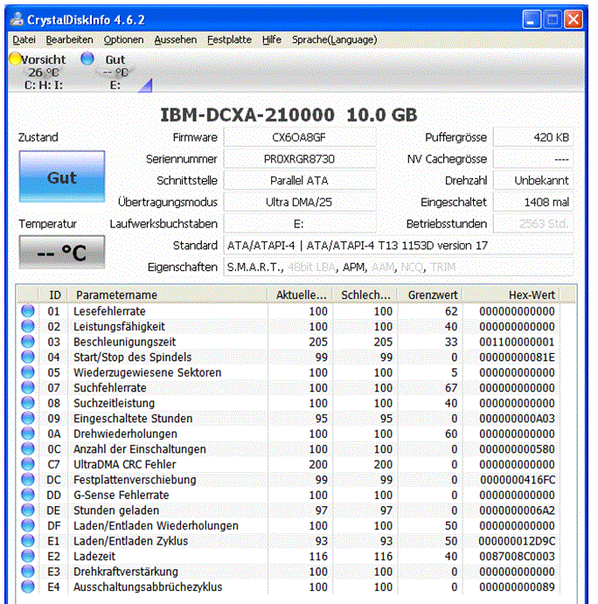Click the status orb for 05 Wiederzugewiesene Sektoren

coord(28,372)
